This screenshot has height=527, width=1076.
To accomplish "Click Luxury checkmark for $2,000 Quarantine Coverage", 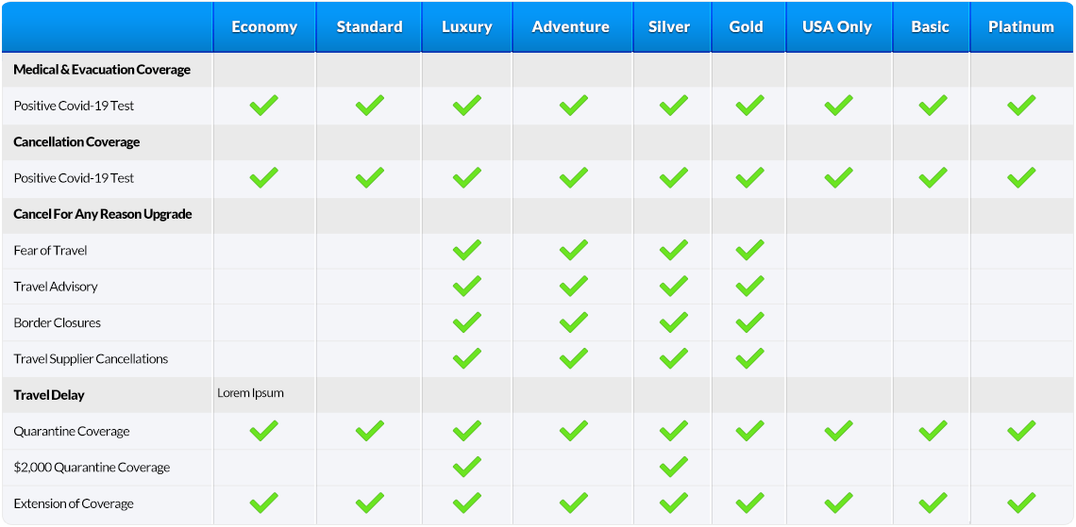I will point(466,468).
